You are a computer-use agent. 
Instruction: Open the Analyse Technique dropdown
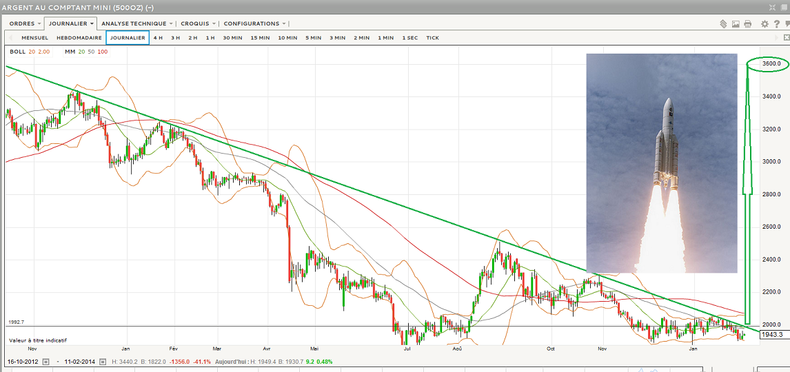coord(136,23)
